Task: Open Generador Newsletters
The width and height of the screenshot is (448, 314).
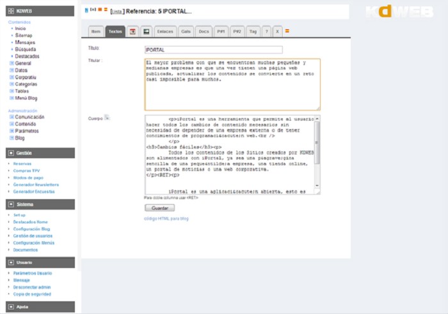Action: (36, 184)
